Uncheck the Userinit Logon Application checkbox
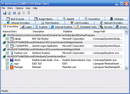 coord(7,46)
